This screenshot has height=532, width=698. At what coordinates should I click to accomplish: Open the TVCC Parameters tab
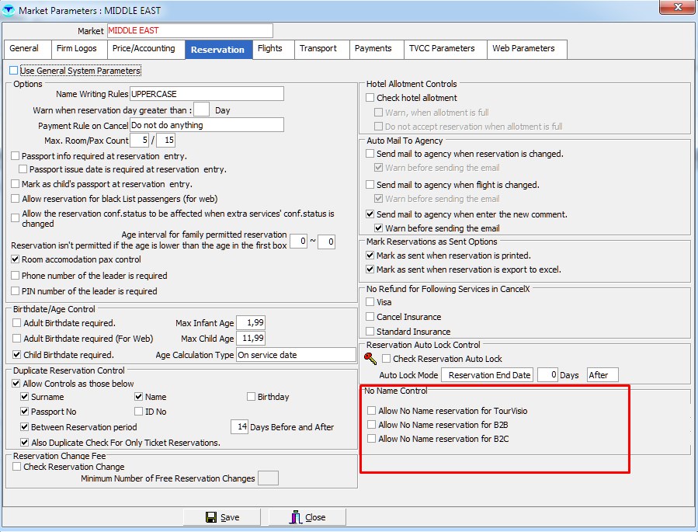pos(441,49)
